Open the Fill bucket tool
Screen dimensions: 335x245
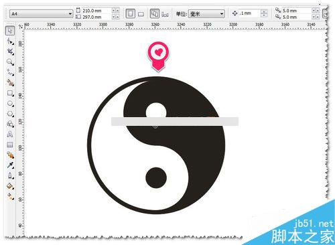pyautogui.click(x=10, y=186)
